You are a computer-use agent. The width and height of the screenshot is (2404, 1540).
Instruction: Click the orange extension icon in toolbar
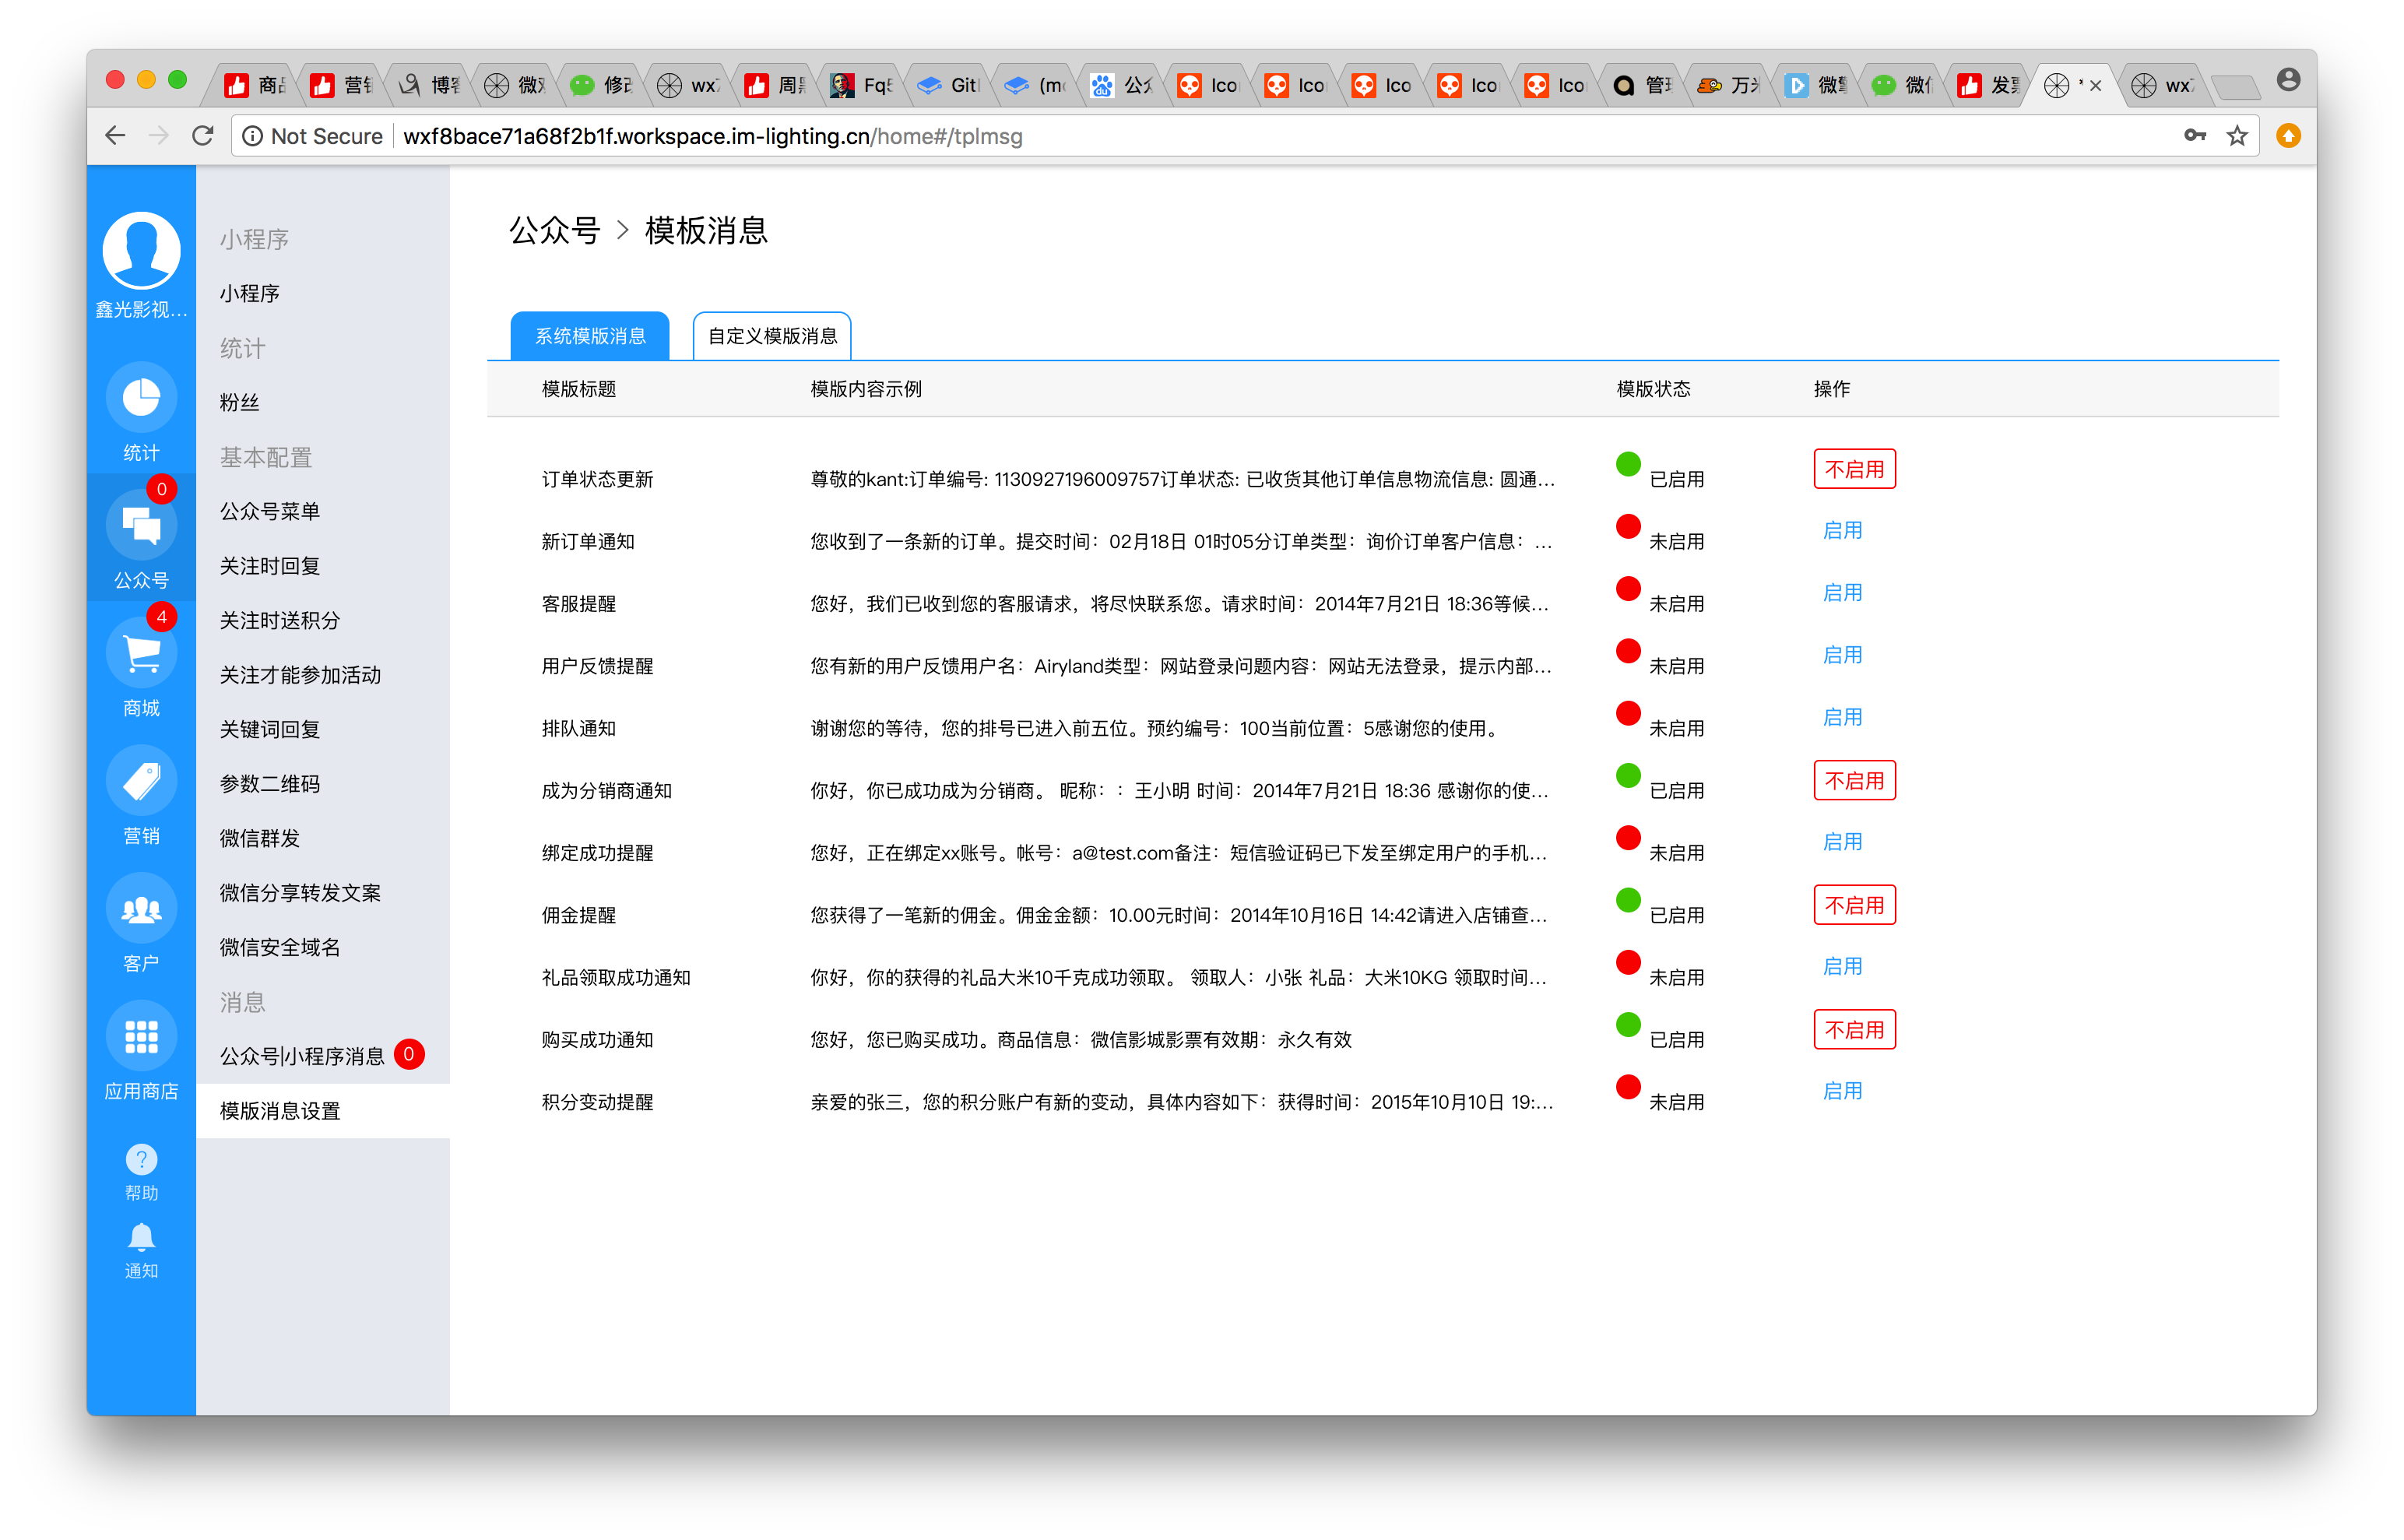[2288, 136]
